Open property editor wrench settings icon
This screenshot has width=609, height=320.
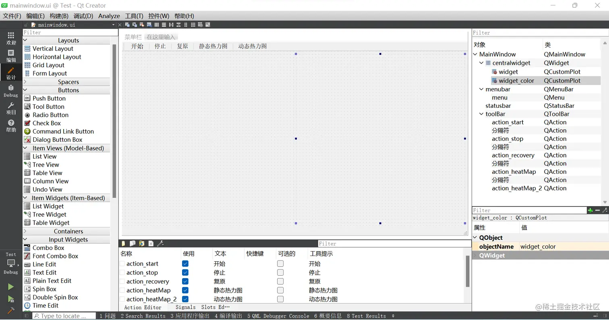[605, 211]
